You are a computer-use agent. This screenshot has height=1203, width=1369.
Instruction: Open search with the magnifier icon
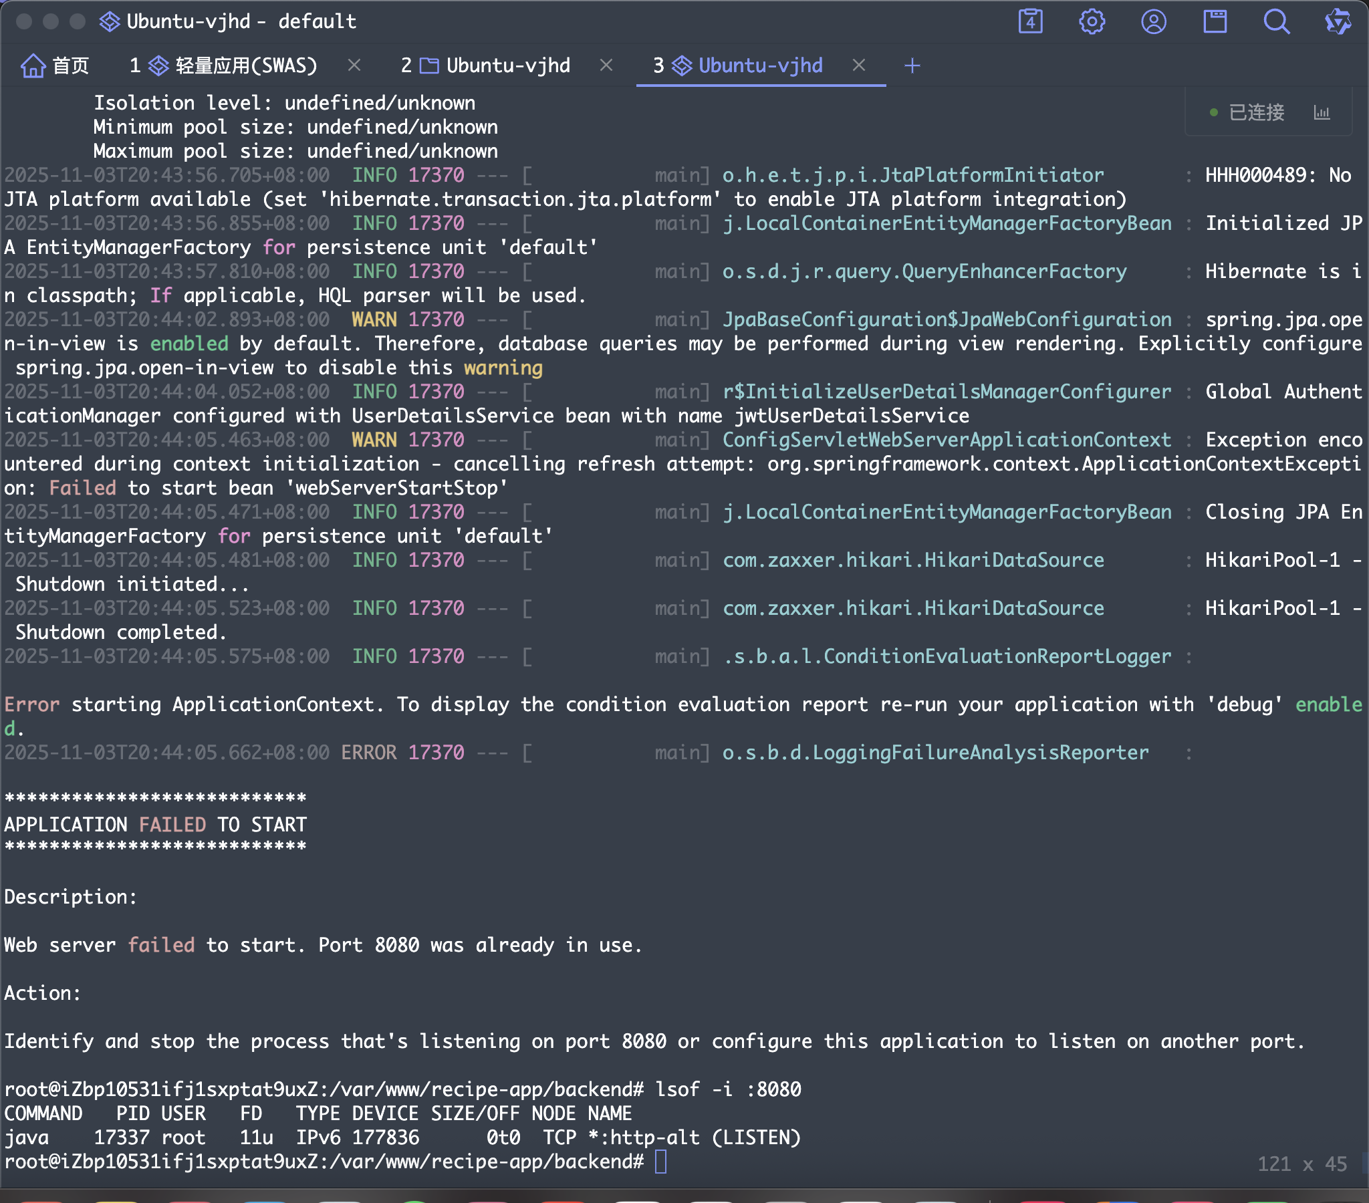pos(1276,21)
